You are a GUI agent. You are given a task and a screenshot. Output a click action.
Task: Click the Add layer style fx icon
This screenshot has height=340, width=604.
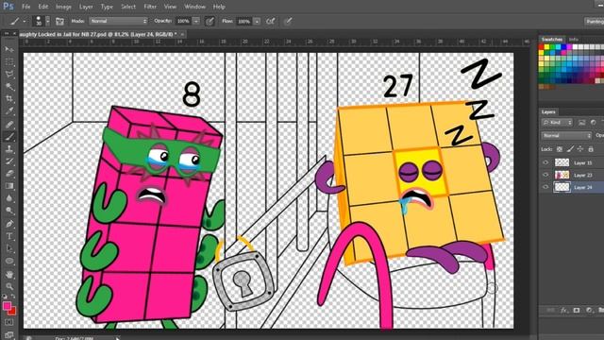(x=564, y=310)
